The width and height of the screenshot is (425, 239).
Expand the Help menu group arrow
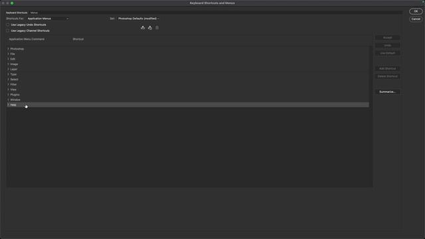coord(8,105)
